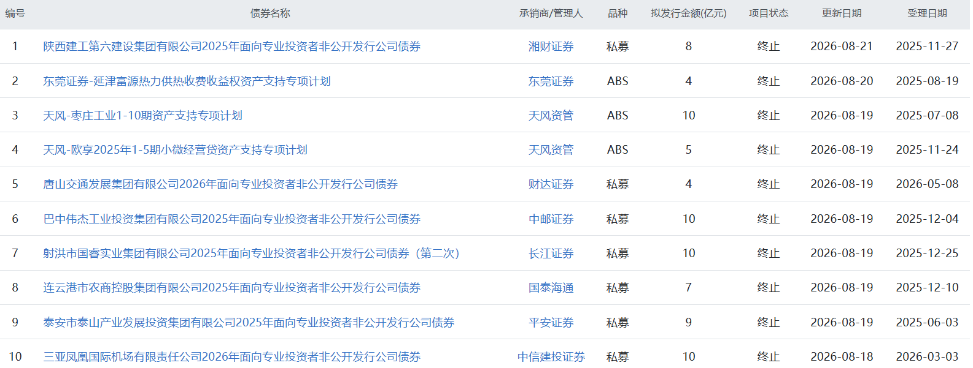Screen dimensions: 973x368
Task: Click underwriter 中邮证券 link
Action: click(x=551, y=219)
